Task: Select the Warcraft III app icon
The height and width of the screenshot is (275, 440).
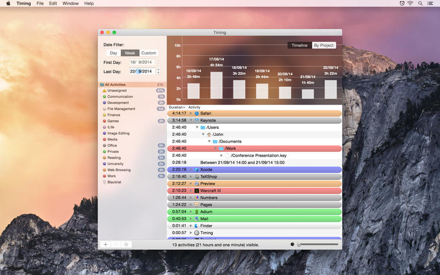Action: (x=197, y=191)
